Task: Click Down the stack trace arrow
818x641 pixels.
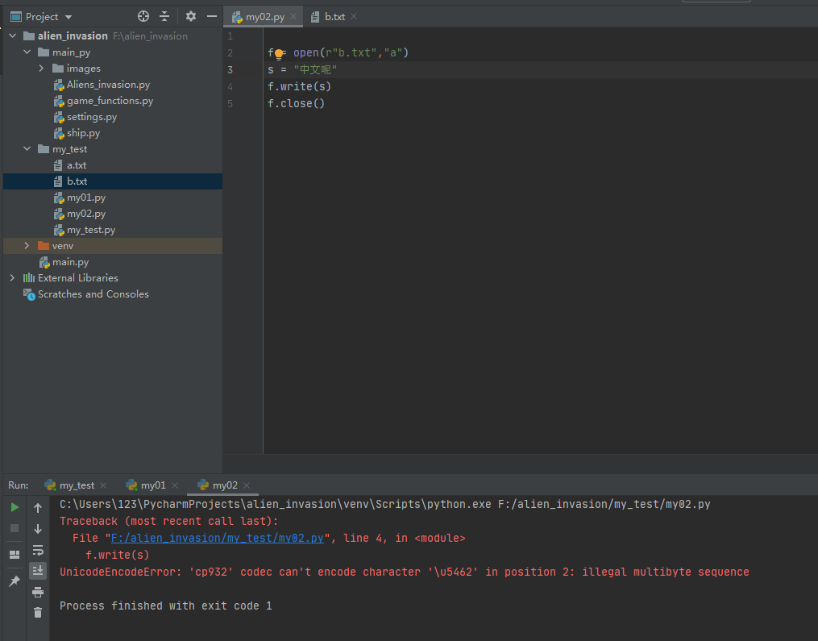Action: point(38,529)
